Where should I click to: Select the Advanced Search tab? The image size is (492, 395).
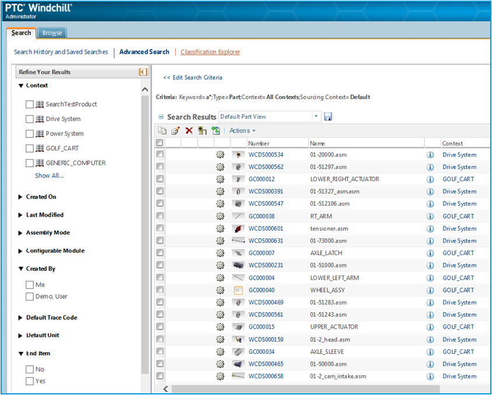pyautogui.click(x=144, y=52)
